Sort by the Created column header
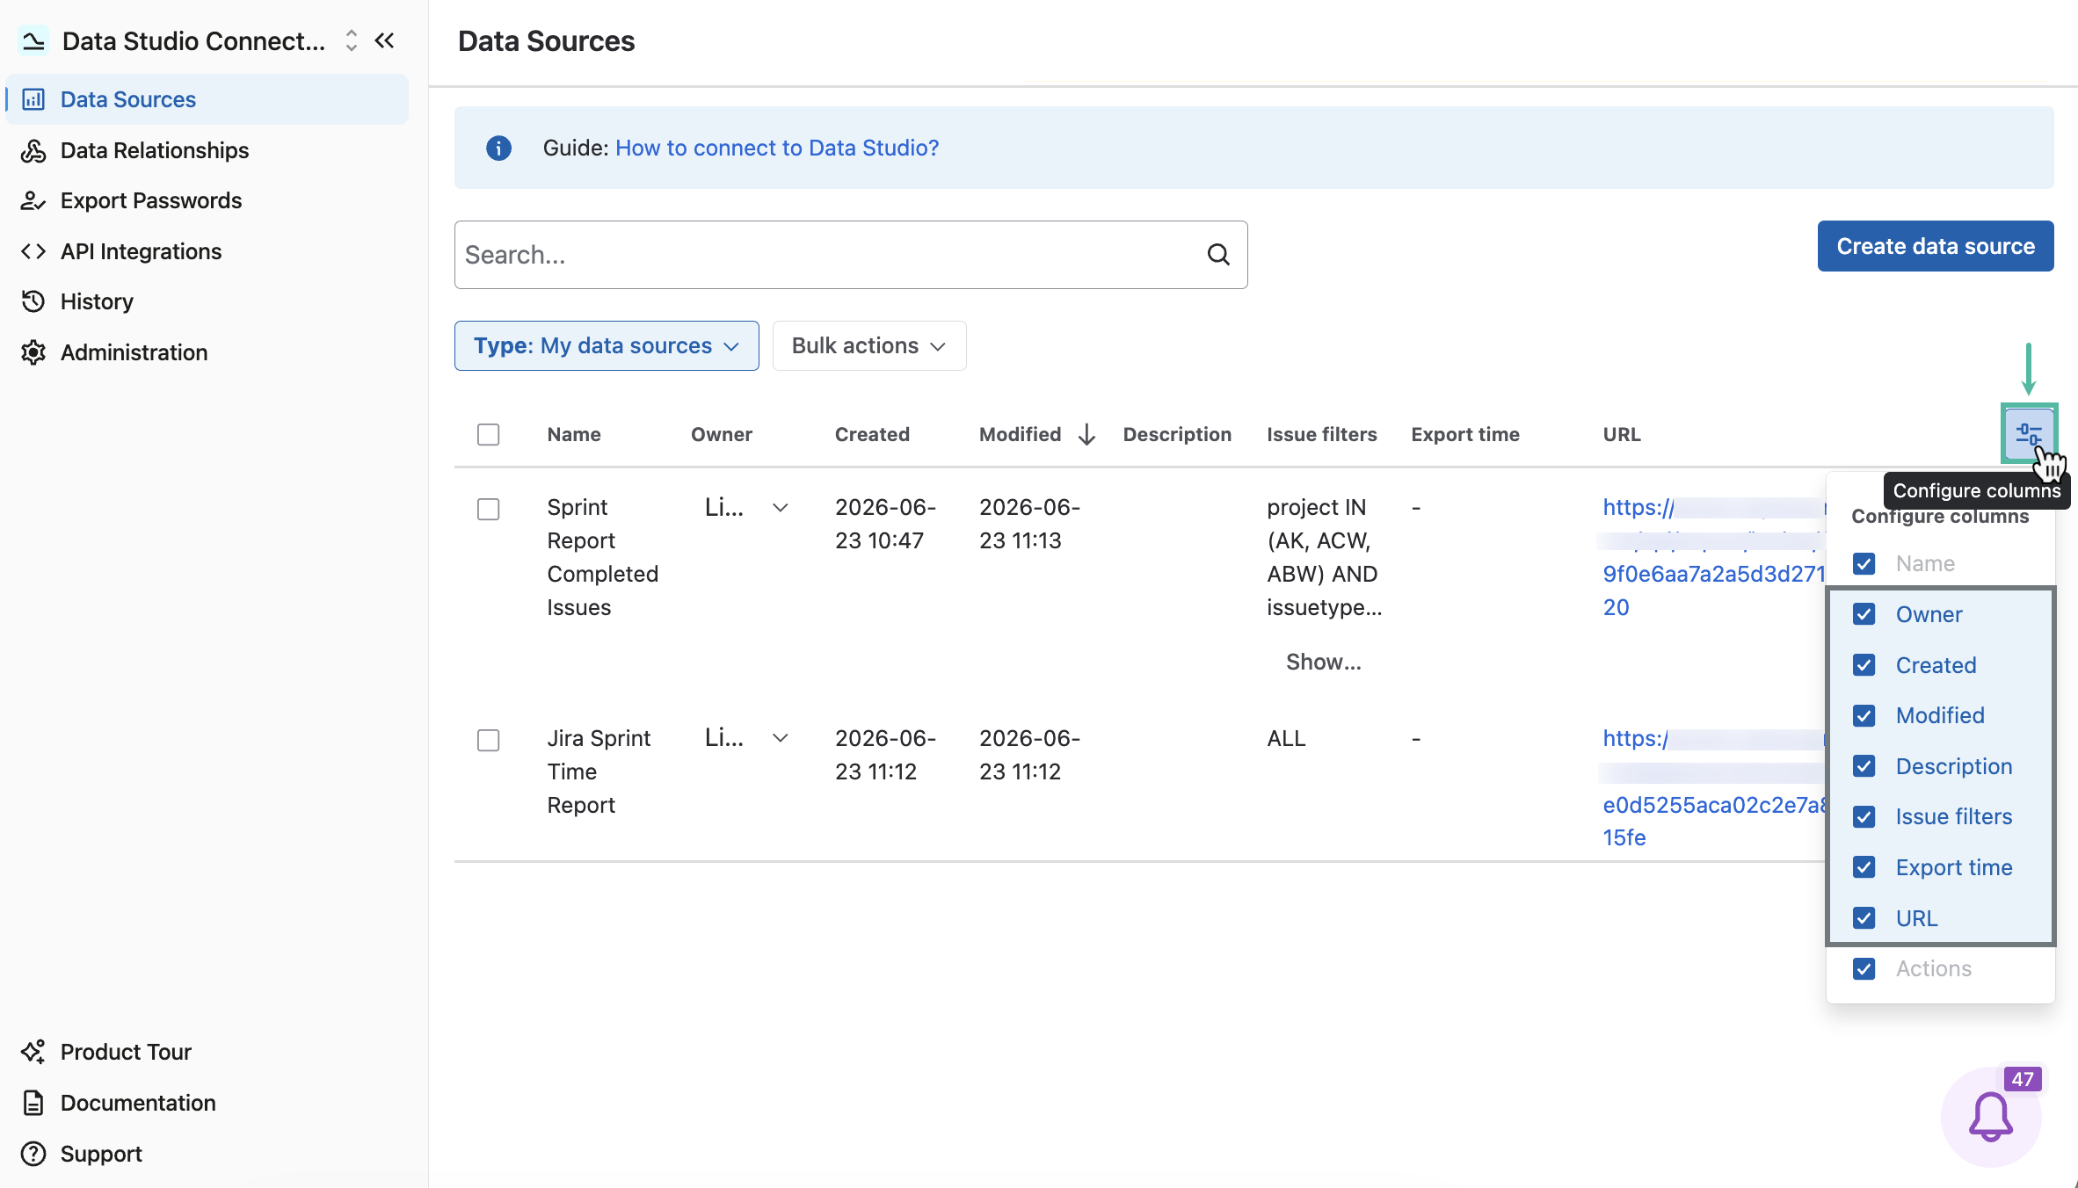The height and width of the screenshot is (1188, 2078). (872, 434)
